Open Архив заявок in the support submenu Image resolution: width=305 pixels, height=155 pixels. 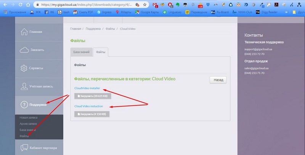(x=28, y=124)
